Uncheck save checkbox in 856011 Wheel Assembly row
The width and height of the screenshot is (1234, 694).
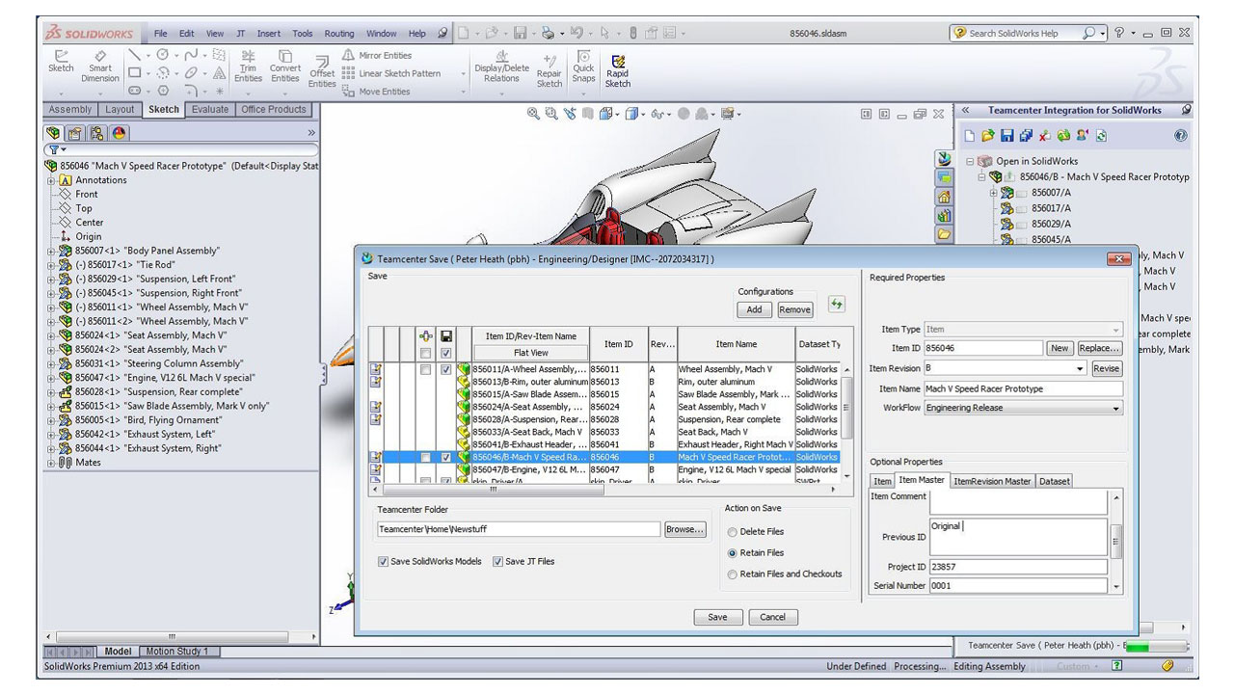pos(445,369)
